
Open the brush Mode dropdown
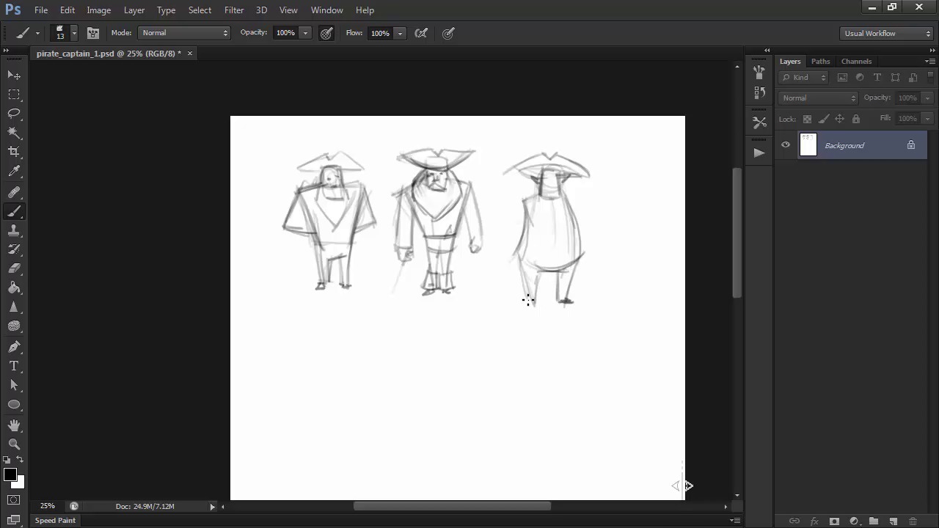pos(184,33)
